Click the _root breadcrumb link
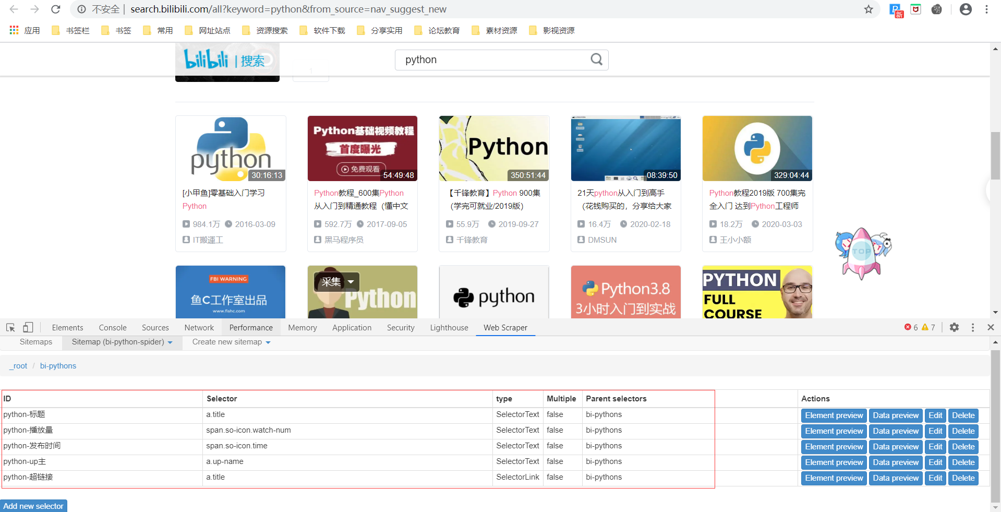The height and width of the screenshot is (512, 1001). tap(18, 366)
